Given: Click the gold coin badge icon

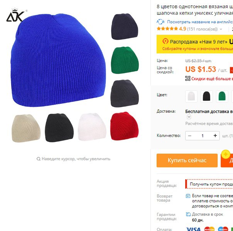Looking at the screenshot, I should pyautogui.click(x=226, y=154).
